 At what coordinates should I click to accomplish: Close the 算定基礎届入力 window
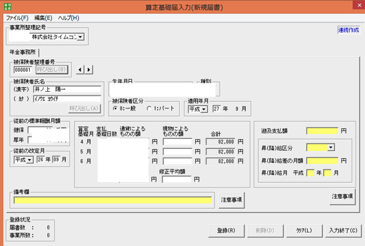[x=359, y=5]
